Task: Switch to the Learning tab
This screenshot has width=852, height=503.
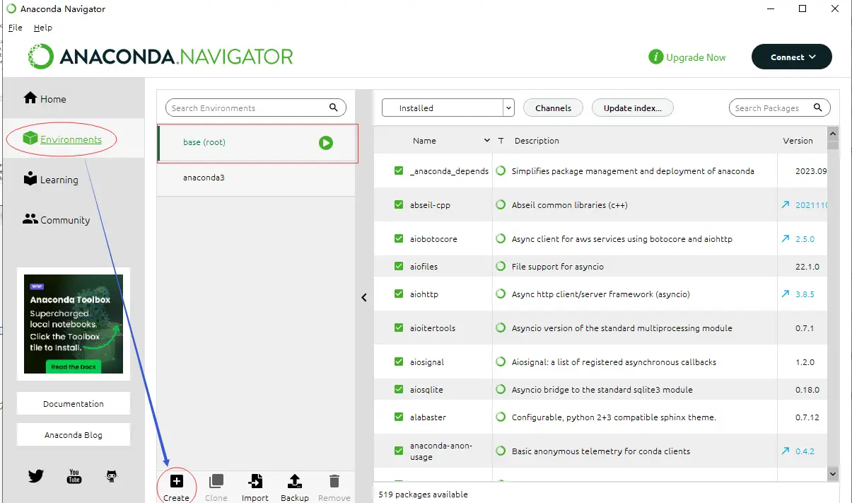Action: (x=59, y=180)
